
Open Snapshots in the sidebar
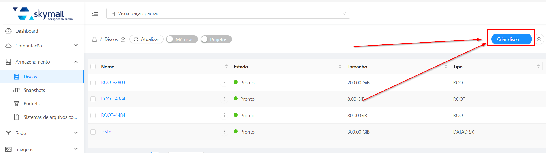34,90
